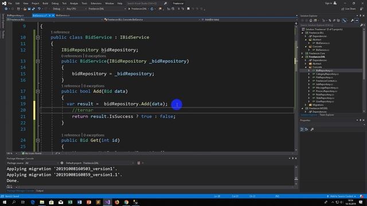Click the Visual Studio search box
Image resolution: width=367 pixels, height=206 pixels.
(x=147, y=3)
